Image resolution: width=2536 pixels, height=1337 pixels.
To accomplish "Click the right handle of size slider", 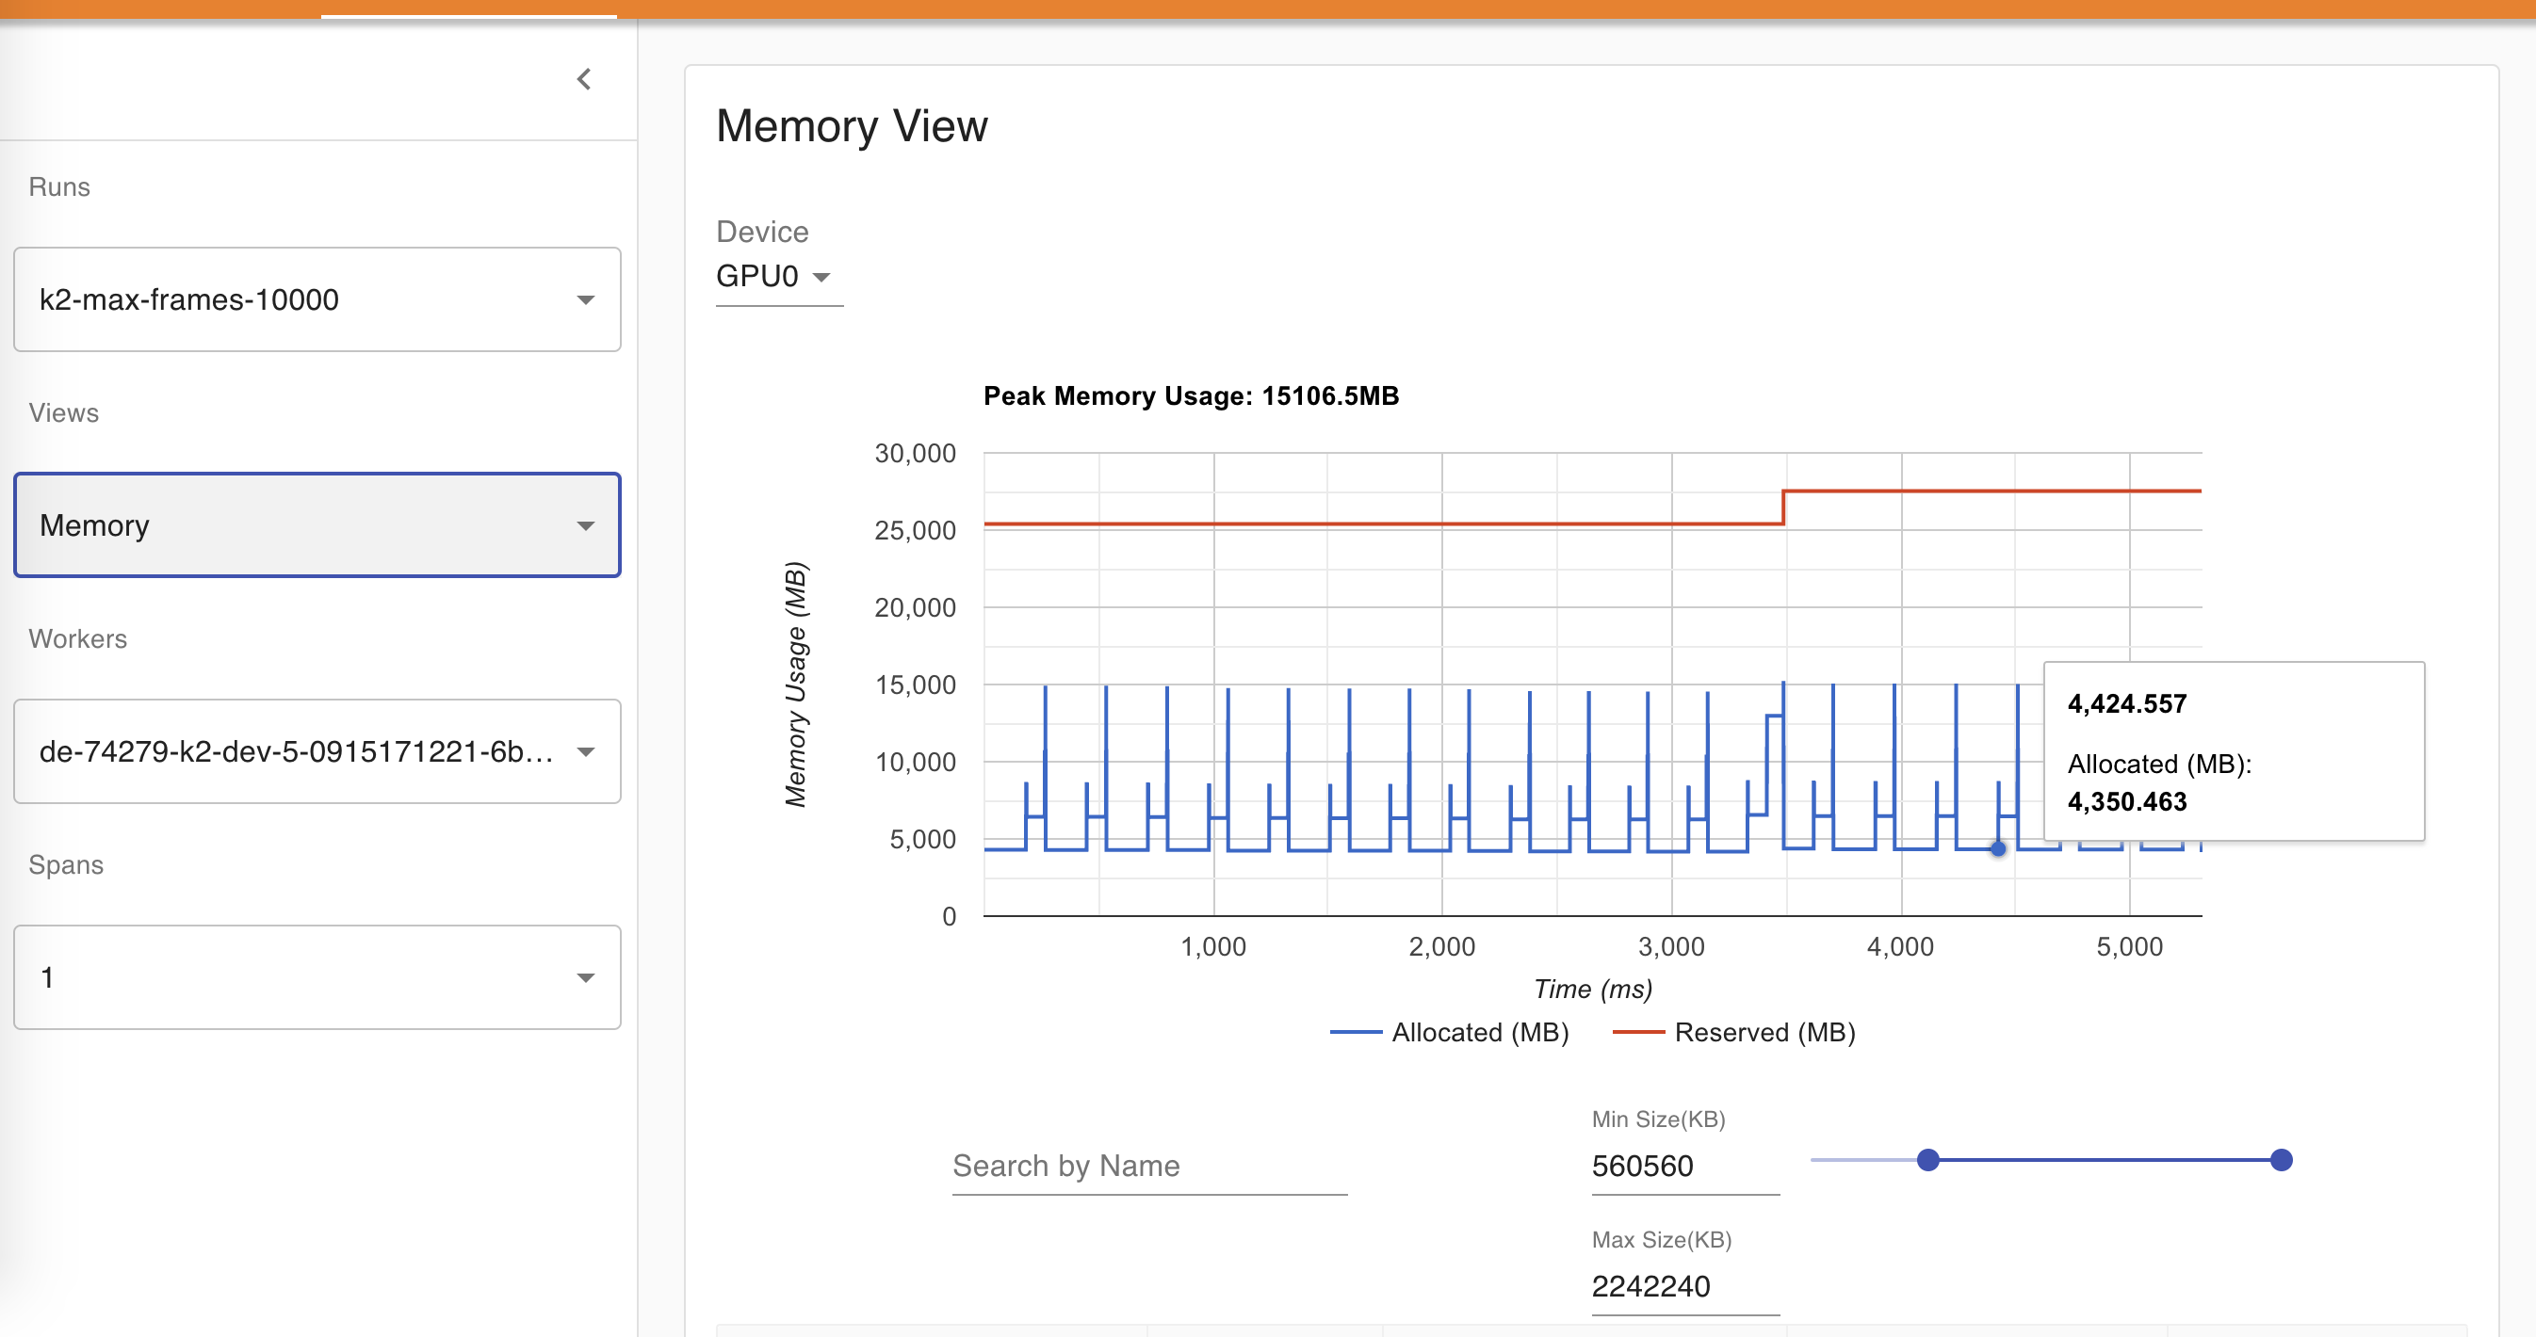I will pos(2281,1160).
